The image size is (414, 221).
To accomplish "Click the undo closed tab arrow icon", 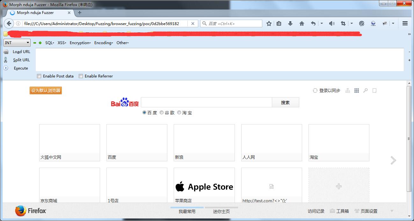I will (313, 23).
